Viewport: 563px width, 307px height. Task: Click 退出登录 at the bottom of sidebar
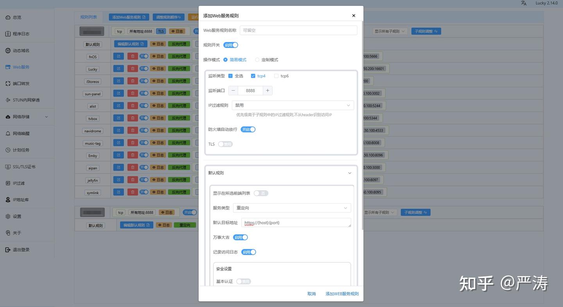tap(22, 249)
